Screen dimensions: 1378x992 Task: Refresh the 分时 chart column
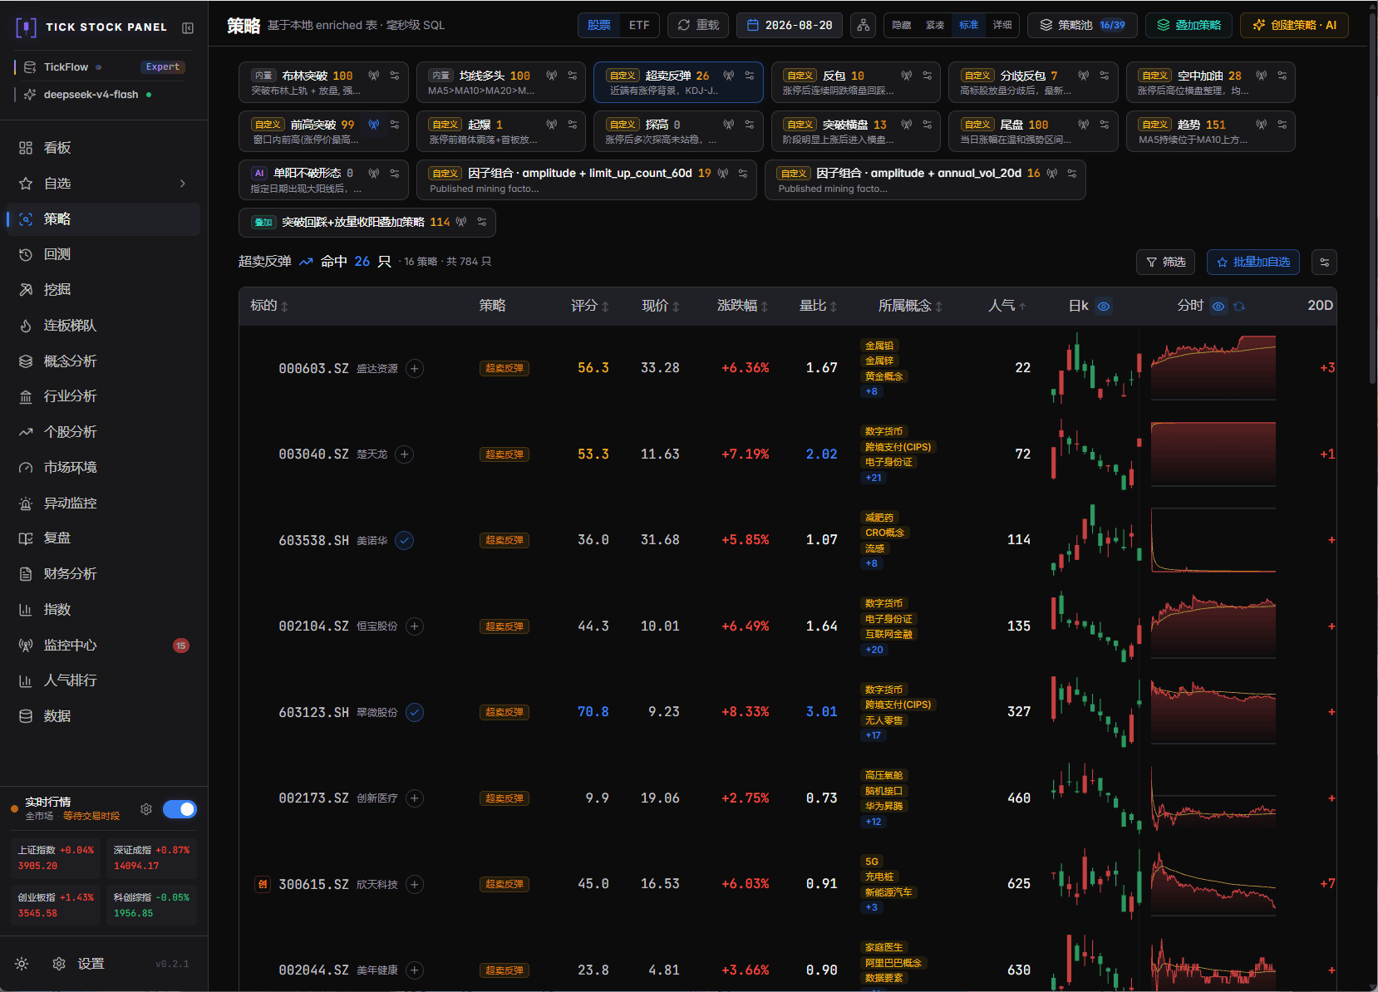click(1239, 307)
